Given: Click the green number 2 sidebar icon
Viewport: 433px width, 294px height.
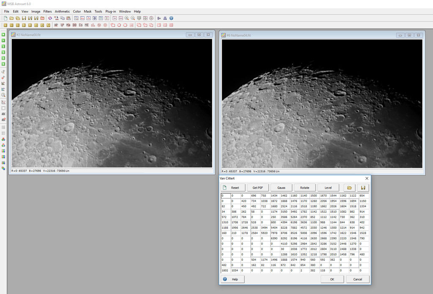Looking at the screenshot, I should [3, 52].
